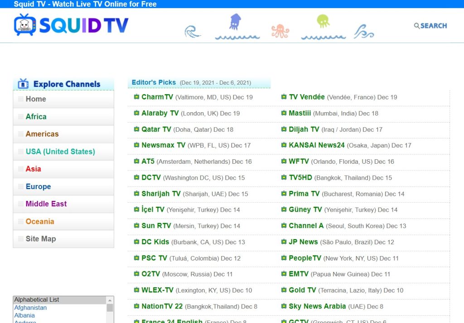Open the Newsmax TV channel link
The image size is (464, 323).
pyautogui.click(x=163, y=145)
